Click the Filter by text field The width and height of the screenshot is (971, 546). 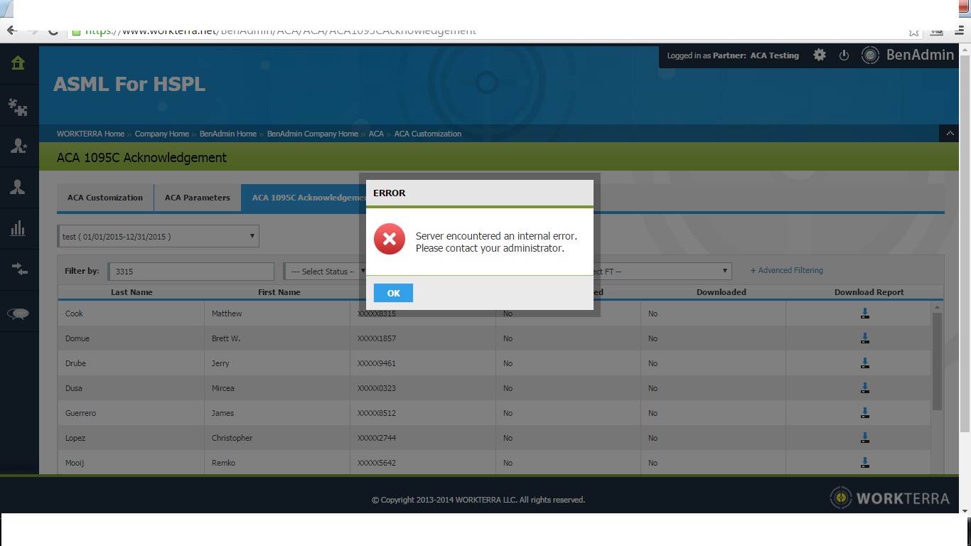(x=191, y=272)
